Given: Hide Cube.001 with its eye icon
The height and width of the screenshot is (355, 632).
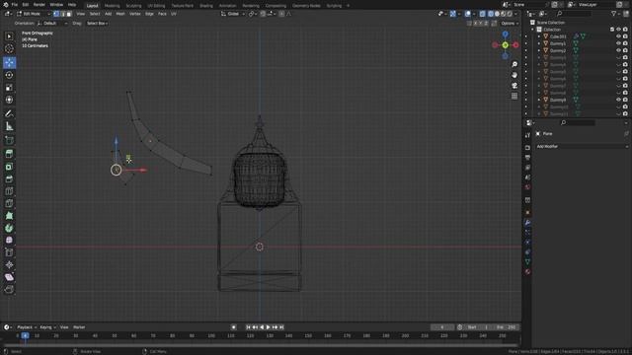Looking at the screenshot, I should (x=618, y=36).
